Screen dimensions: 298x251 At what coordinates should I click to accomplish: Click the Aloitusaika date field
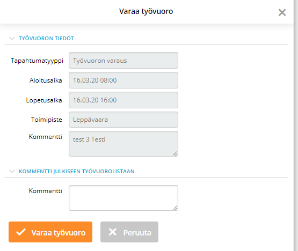tap(123, 80)
